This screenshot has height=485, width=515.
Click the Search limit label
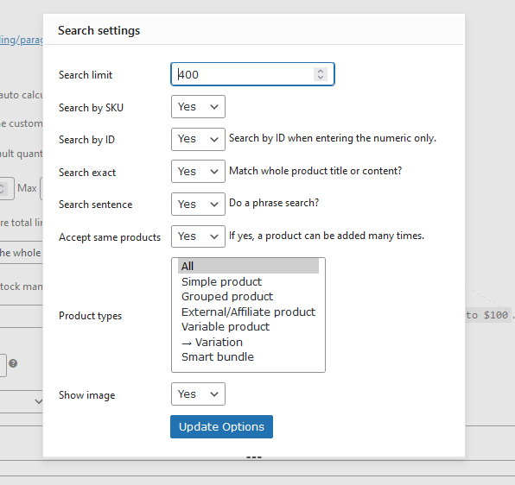86,75
